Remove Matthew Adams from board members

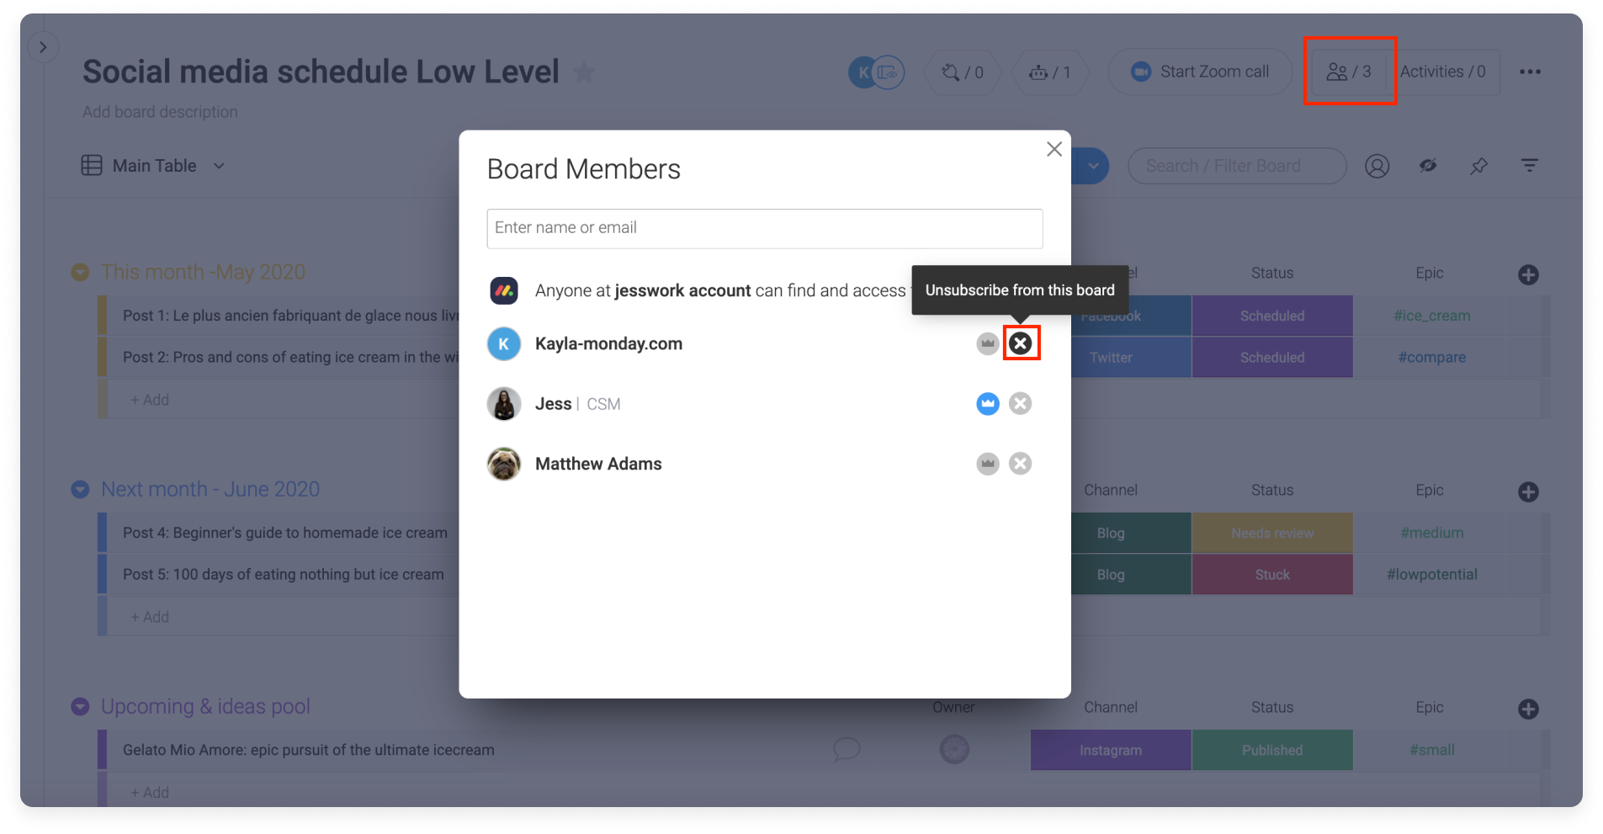tap(1020, 464)
